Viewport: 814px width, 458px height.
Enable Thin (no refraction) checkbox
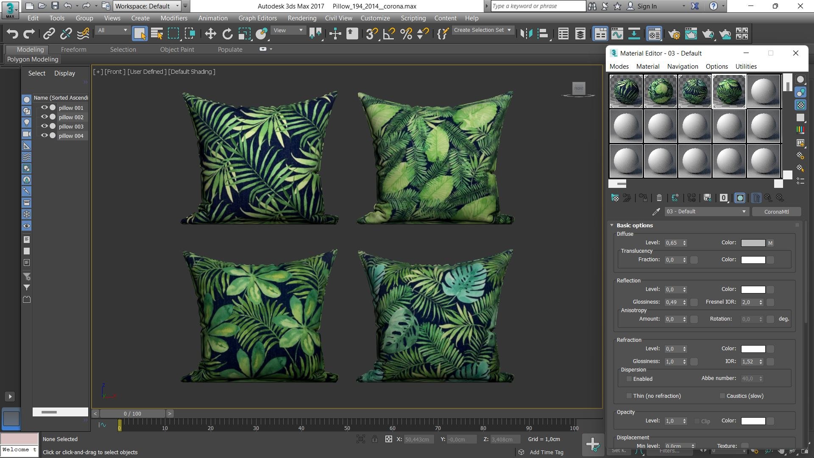(x=629, y=396)
